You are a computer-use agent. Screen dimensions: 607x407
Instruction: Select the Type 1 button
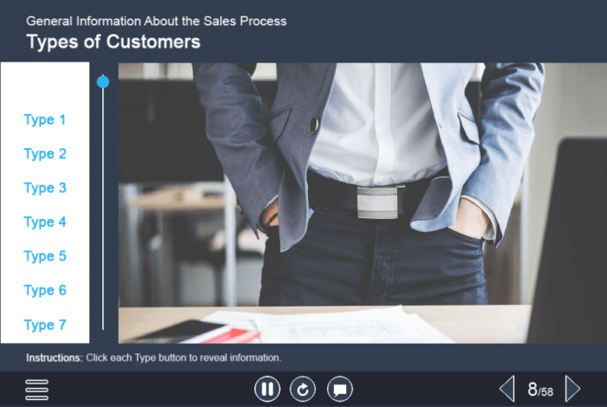click(45, 120)
